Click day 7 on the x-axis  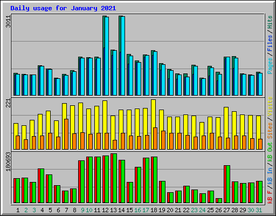[66, 210]
